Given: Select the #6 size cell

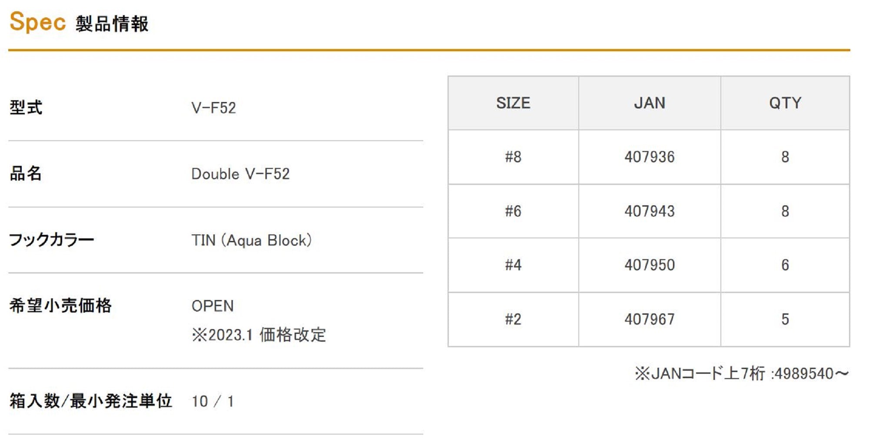Looking at the screenshot, I should click(x=513, y=211).
